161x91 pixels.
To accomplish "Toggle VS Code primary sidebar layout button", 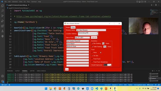I will (x=137, y=2).
